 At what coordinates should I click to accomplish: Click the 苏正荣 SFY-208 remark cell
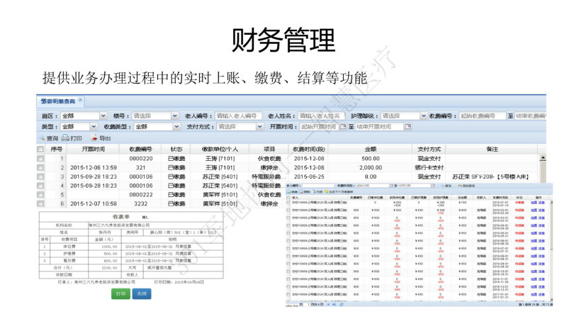coord(490,177)
